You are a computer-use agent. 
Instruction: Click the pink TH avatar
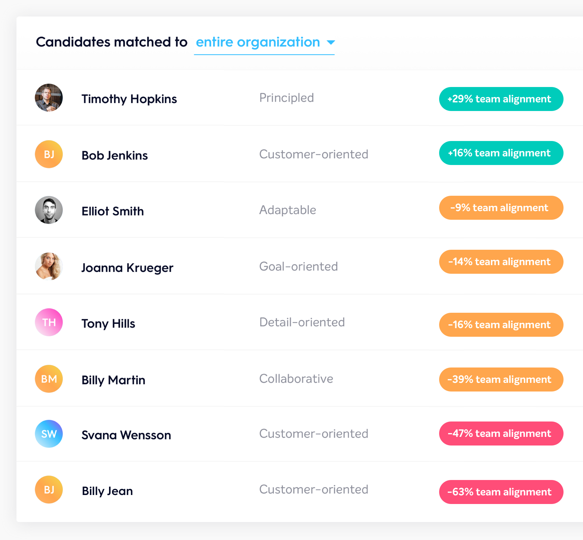(x=49, y=322)
